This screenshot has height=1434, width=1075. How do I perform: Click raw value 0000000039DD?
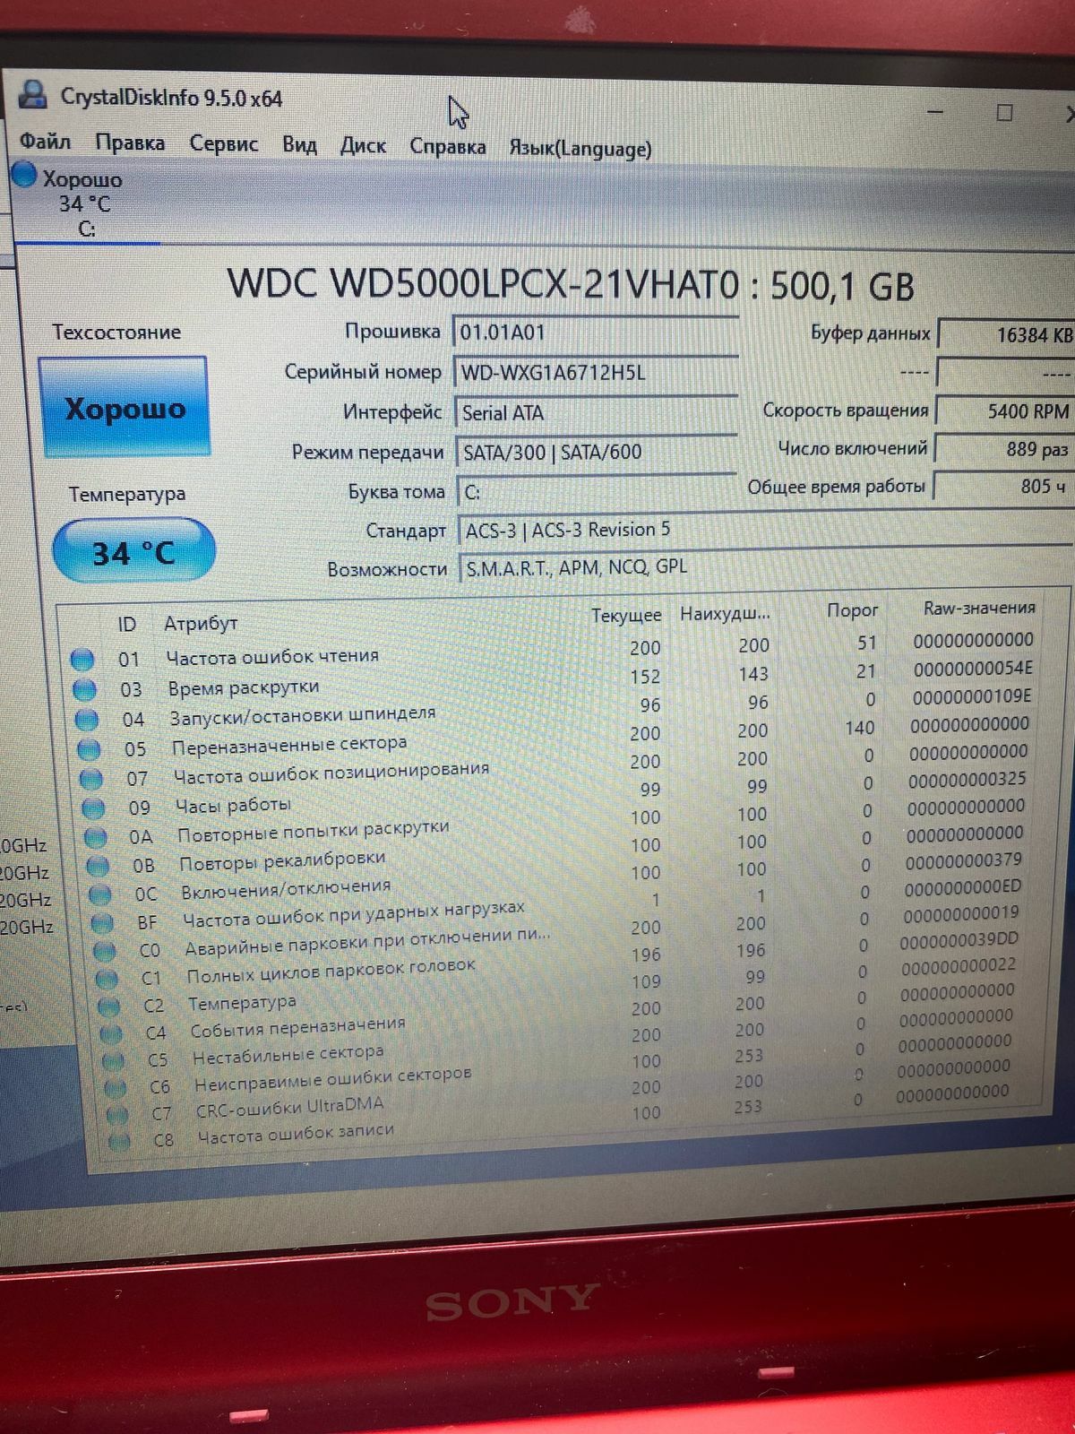(959, 939)
